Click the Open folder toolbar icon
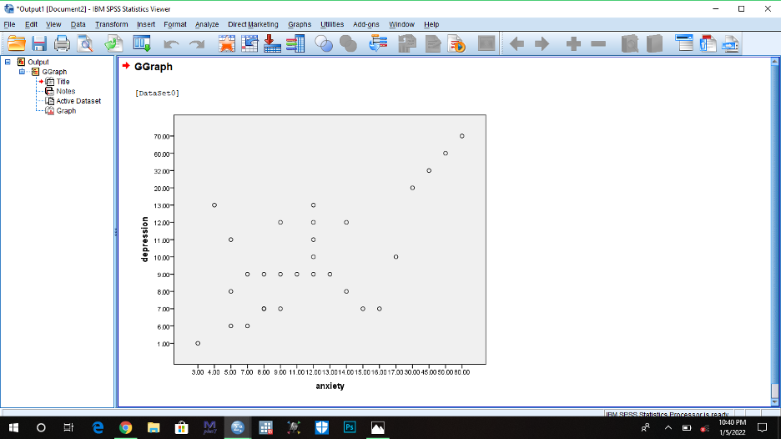The height and width of the screenshot is (439, 781). point(17,44)
